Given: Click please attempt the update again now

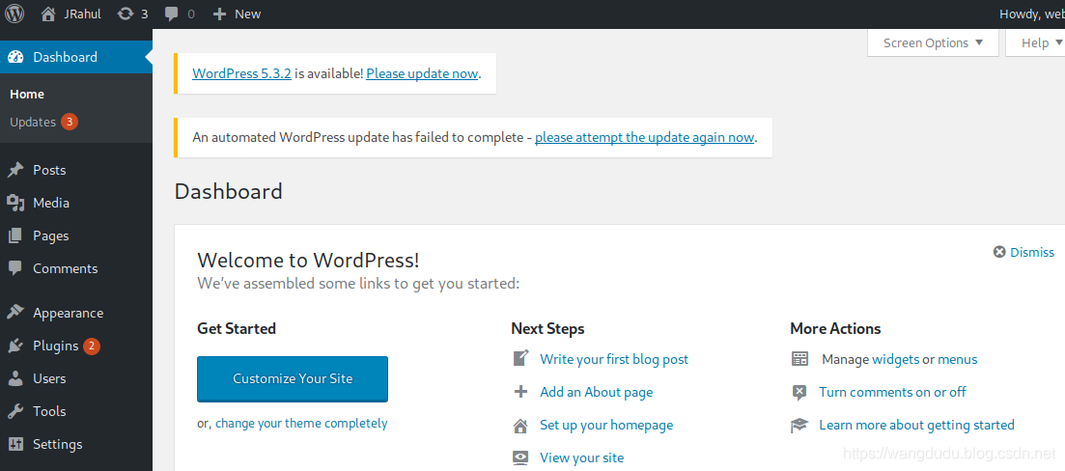Looking at the screenshot, I should click(x=645, y=137).
